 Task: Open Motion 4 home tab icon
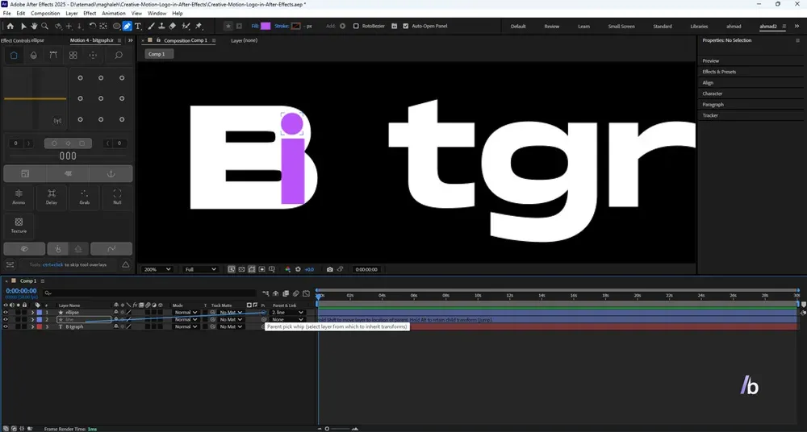point(14,55)
